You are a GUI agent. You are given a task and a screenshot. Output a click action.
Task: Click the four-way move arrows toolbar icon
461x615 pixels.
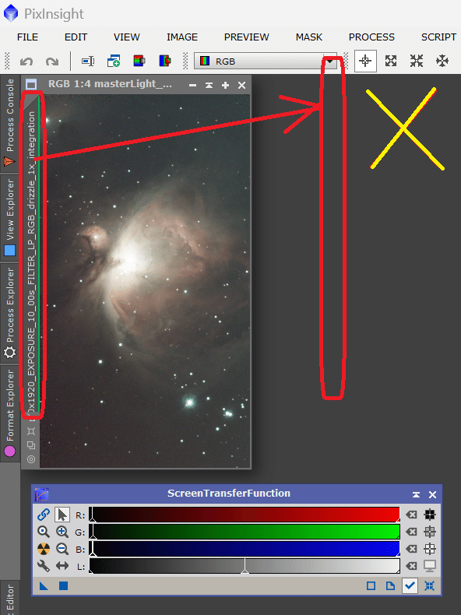(x=442, y=61)
